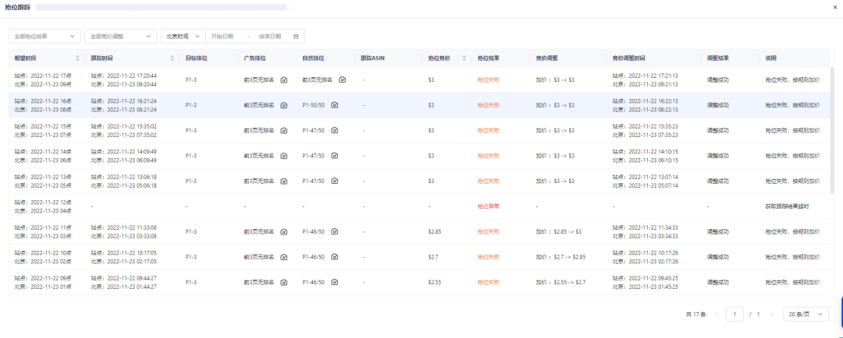The height and width of the screenshot is (338, 843).
Task: Click camera icon beside P1-50/50 natural rank
Action: [x=335, y=104]
